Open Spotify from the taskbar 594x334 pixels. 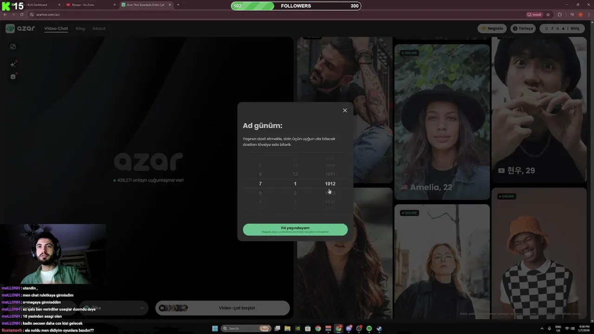tap(369, 328)
